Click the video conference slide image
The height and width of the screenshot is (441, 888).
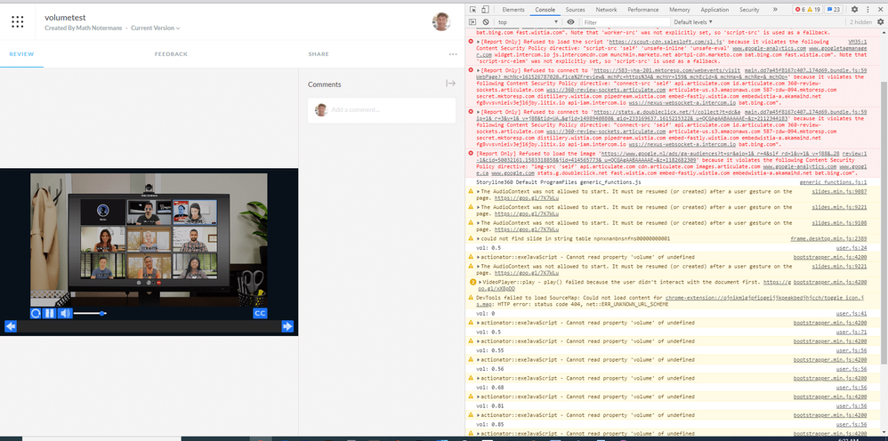pyautogui.click(x=149, y=240)
